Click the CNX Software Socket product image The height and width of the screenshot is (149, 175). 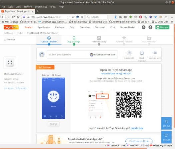[10, 63]
